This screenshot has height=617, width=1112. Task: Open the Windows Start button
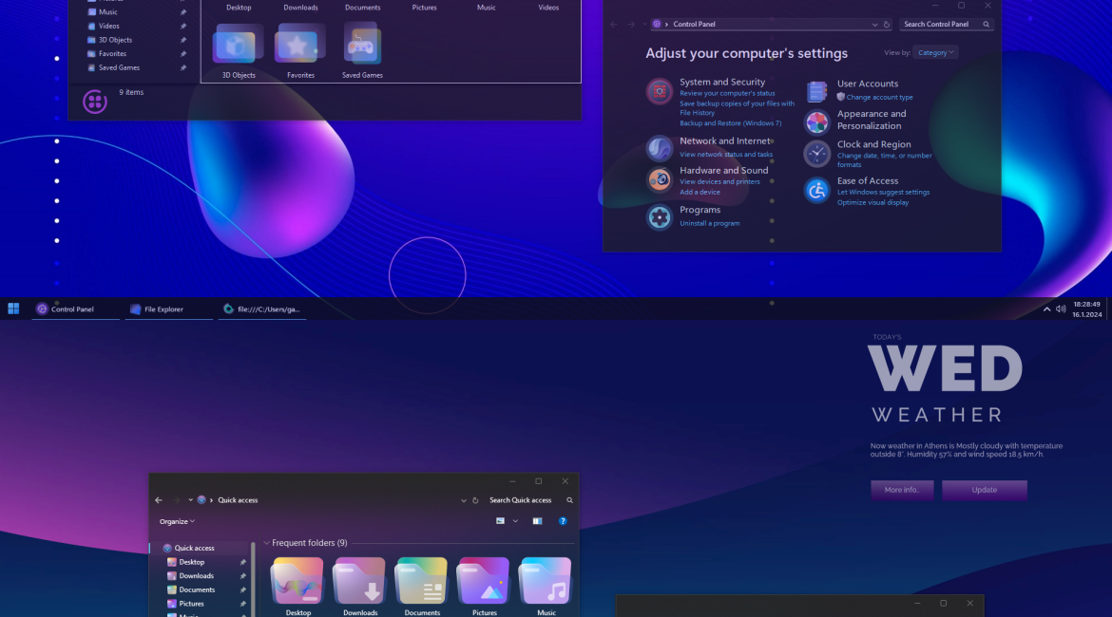(x=13, y=308)
